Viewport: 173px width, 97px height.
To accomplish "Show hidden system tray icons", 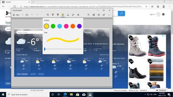I will pyautogui.click(x=145, y=95).
